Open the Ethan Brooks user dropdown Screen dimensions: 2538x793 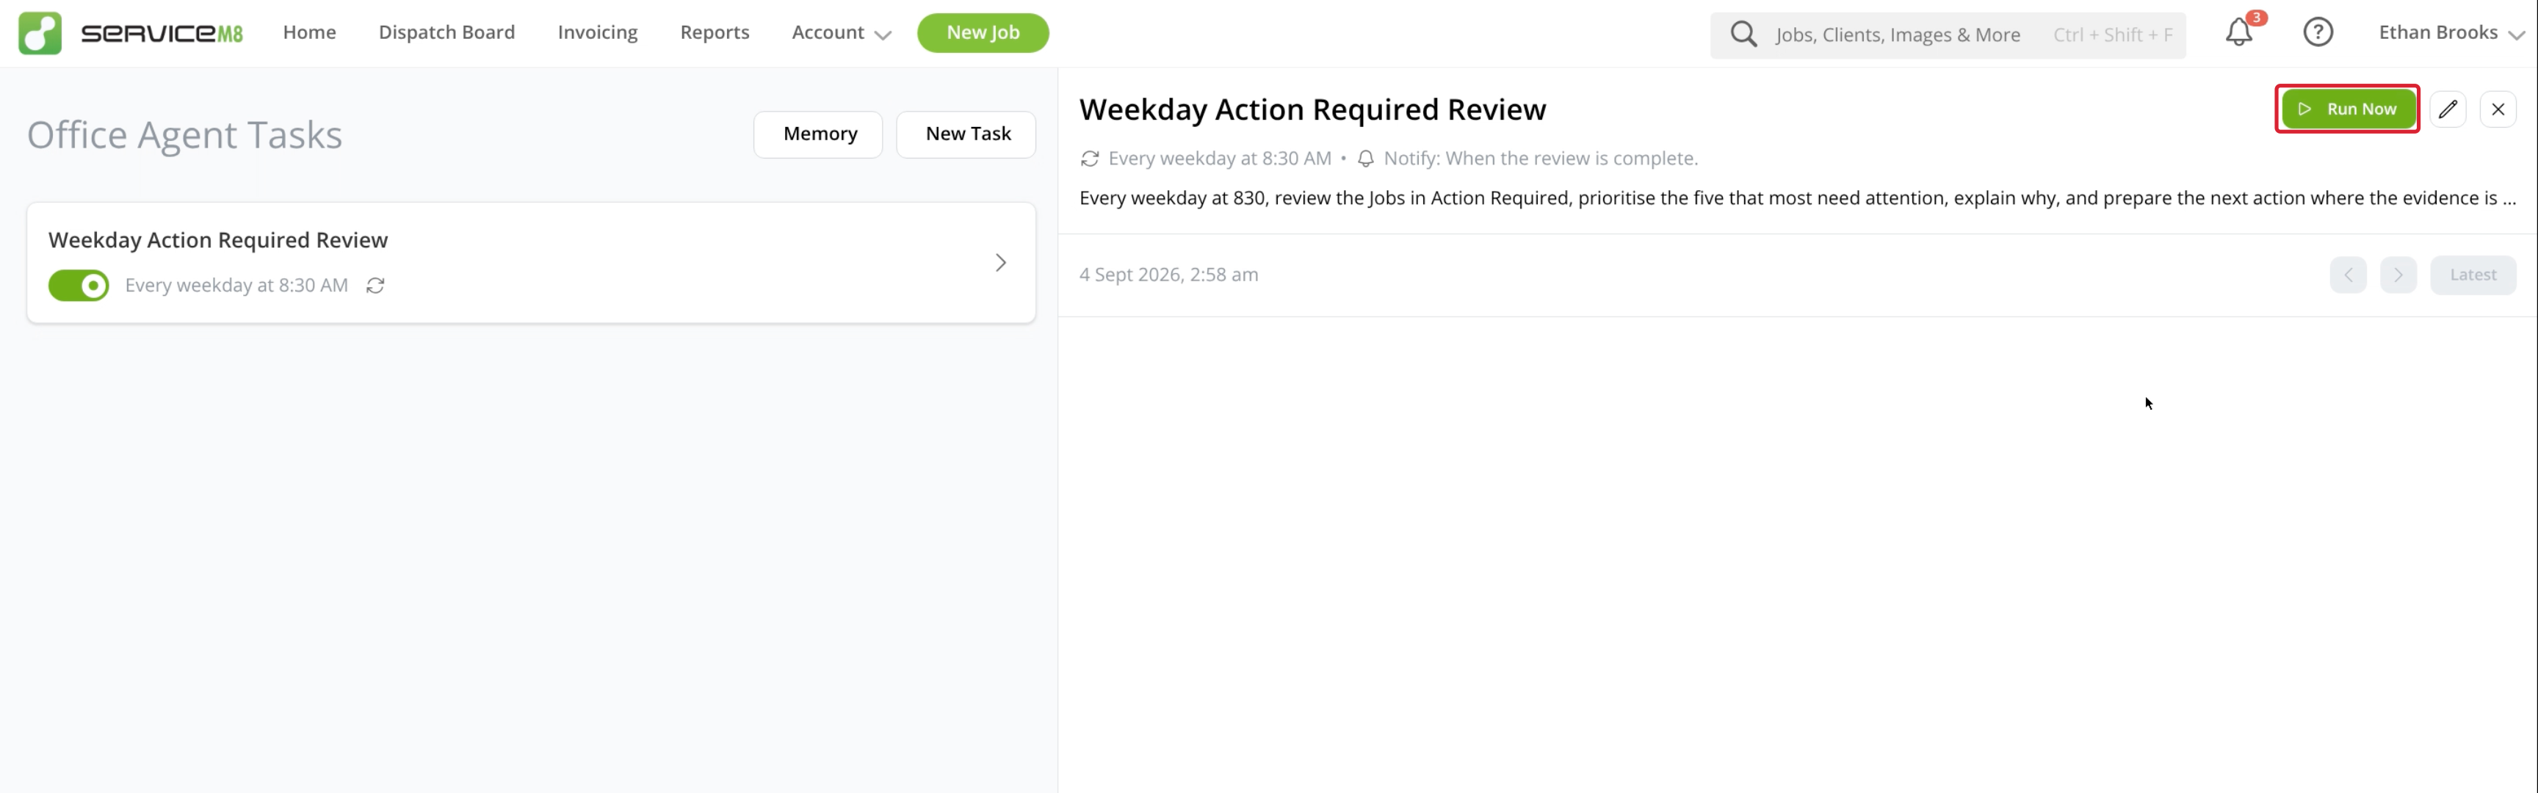(x=2451, y=32)
